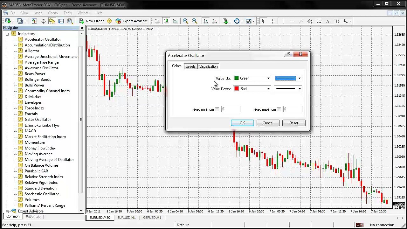Switch to the Levels tab

click(190, 66)
